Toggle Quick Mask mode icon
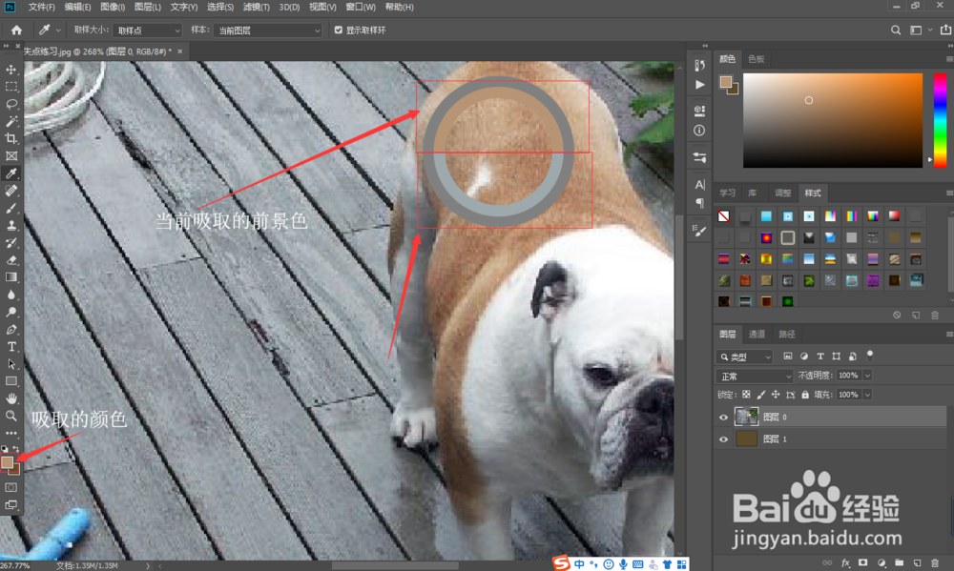954x571 pixels. 10,488
